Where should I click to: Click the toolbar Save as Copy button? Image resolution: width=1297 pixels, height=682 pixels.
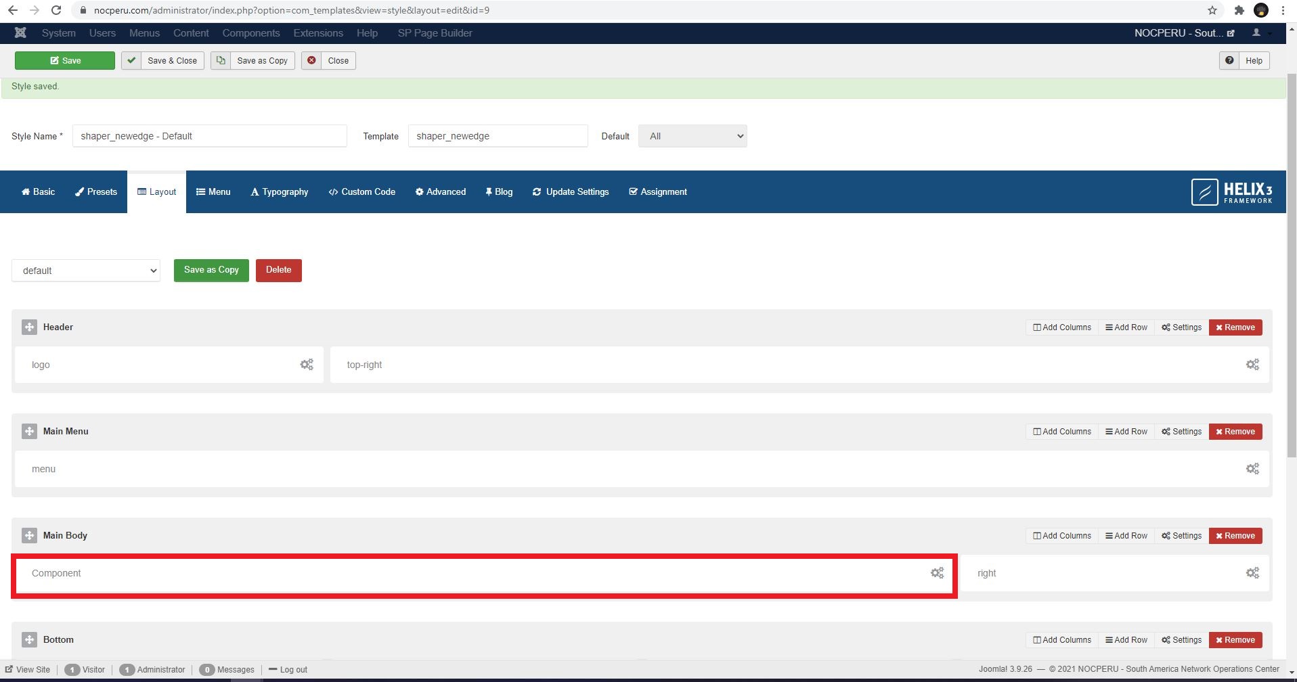click(x=252, y=61)
